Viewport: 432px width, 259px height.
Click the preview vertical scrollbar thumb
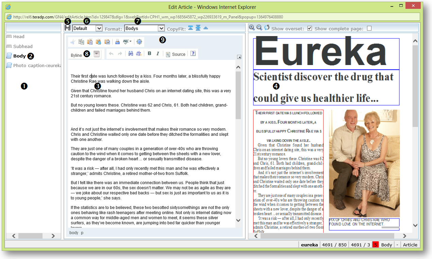415,86
